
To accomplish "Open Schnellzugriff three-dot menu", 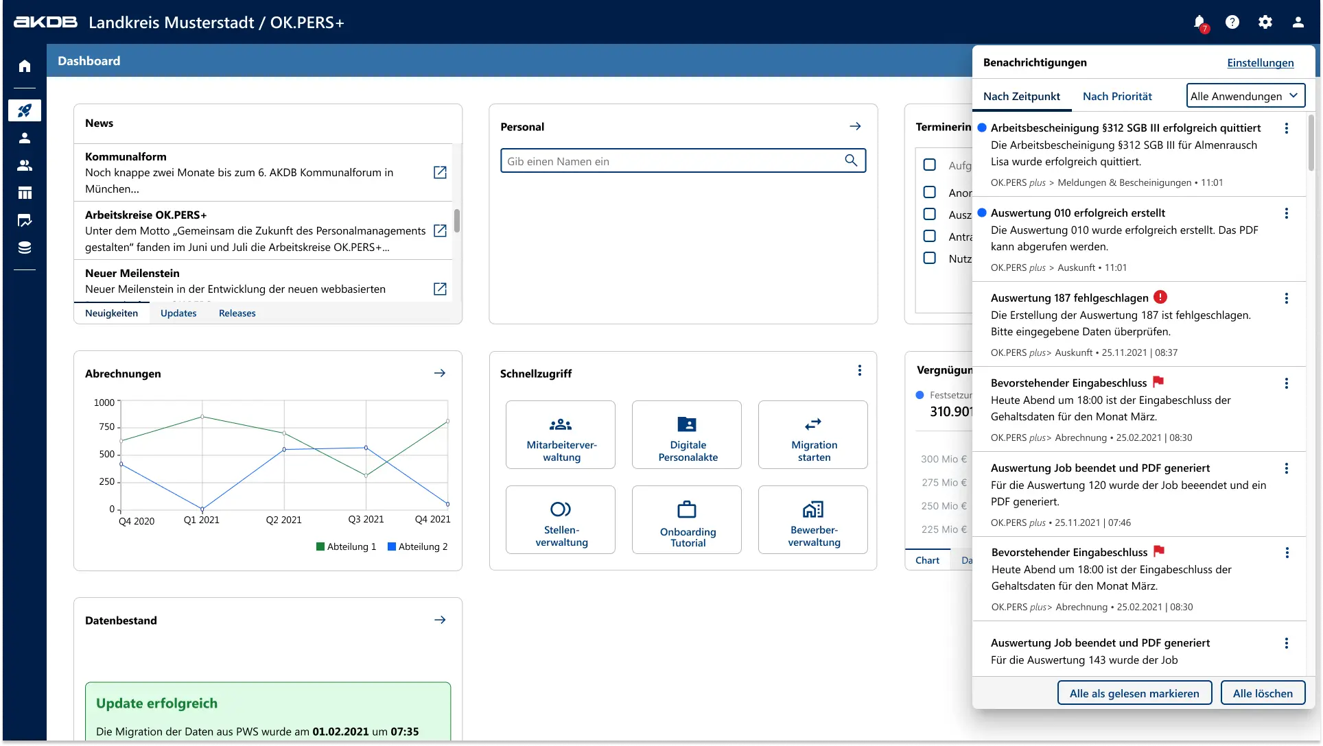I will (859, 370).
